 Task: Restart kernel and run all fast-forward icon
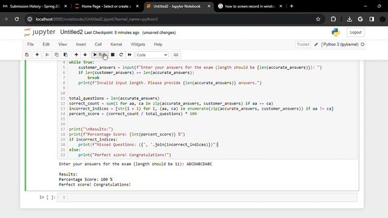[129, 54]
